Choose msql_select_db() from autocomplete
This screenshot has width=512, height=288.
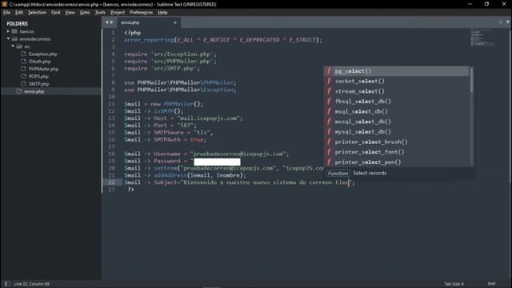pyautogui.click(x=397, y=111)
